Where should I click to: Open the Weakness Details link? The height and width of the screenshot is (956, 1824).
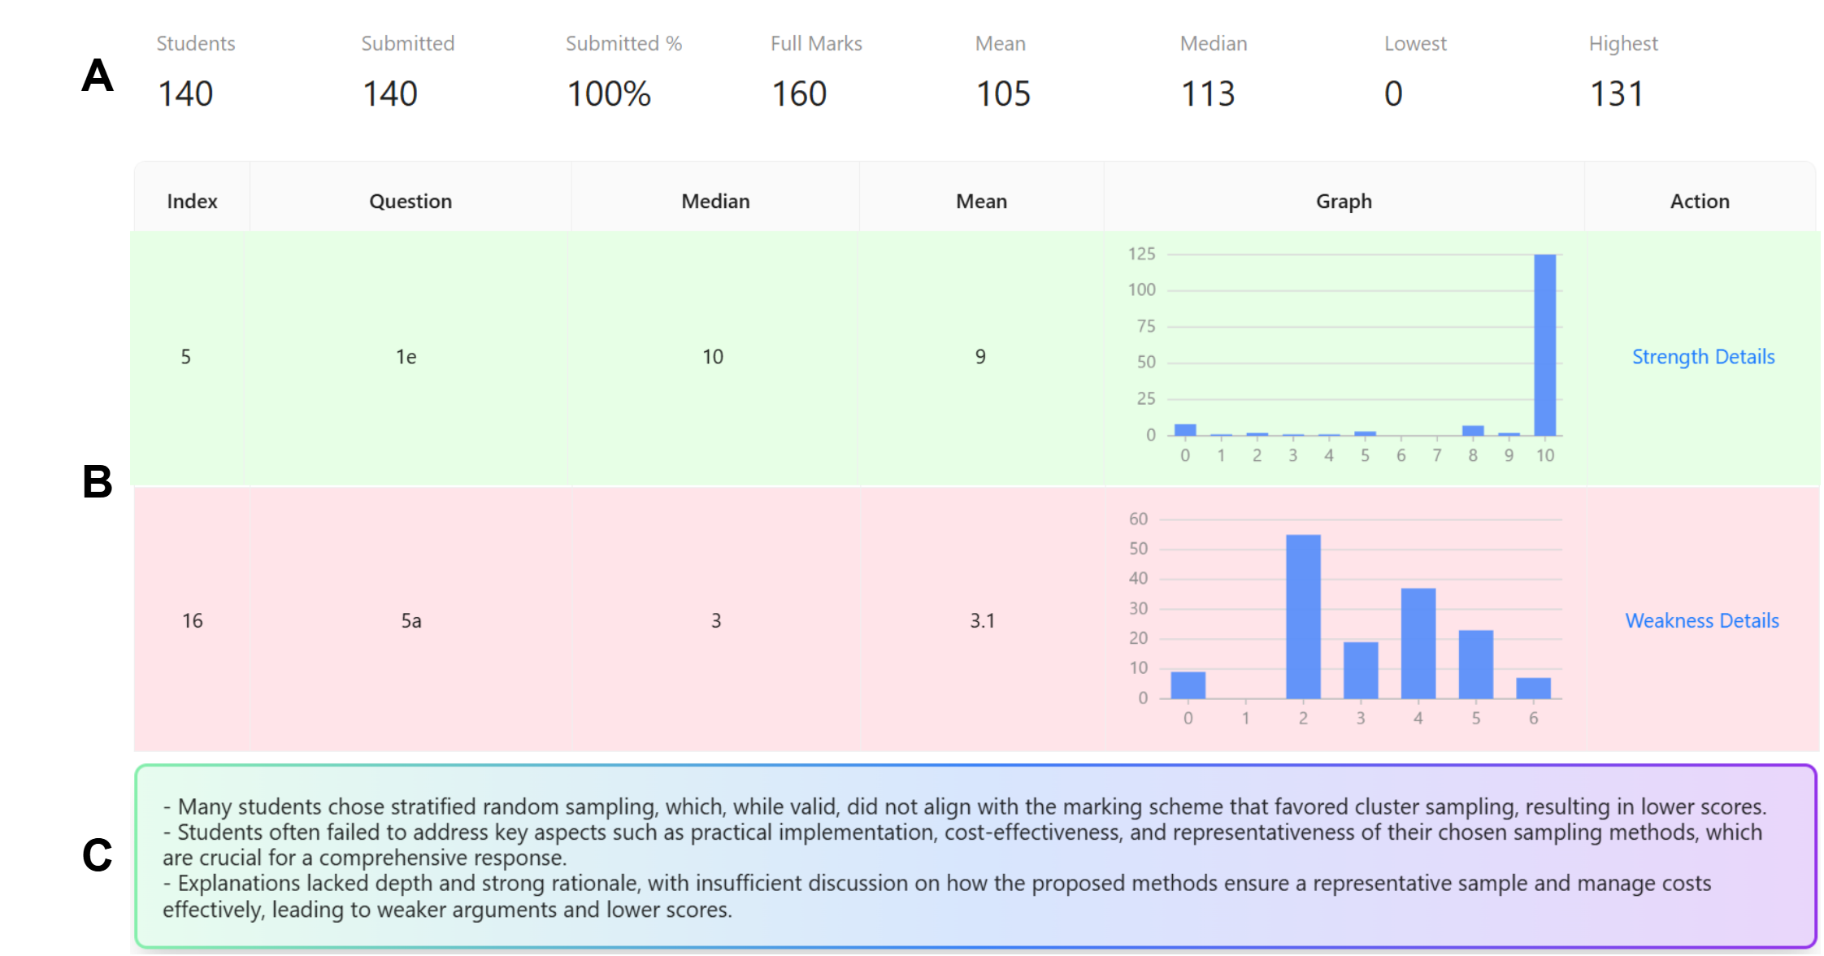coord(1701,621)
